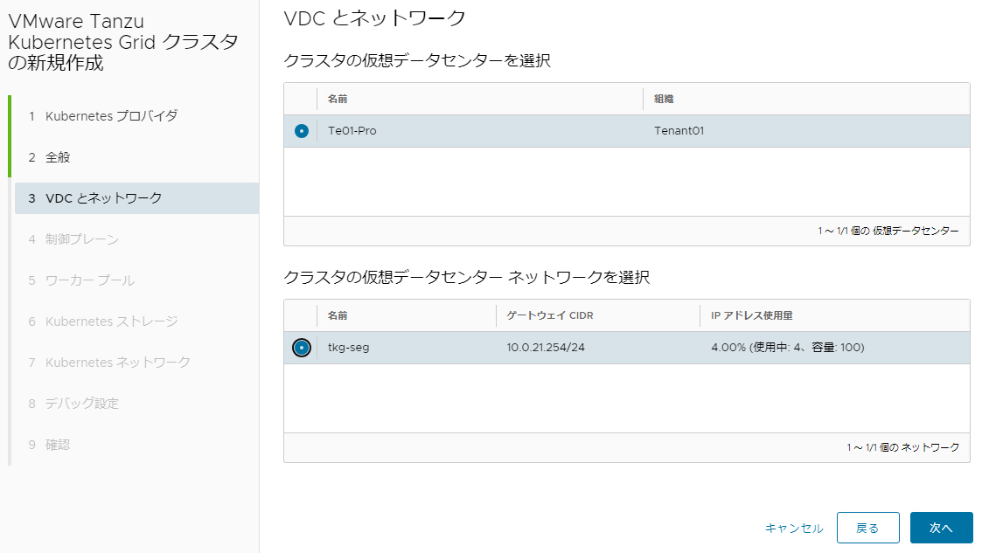Viewport: 982px width, 553px height.
Task: Click the 戻る button to go back
Action: (867, 528)
